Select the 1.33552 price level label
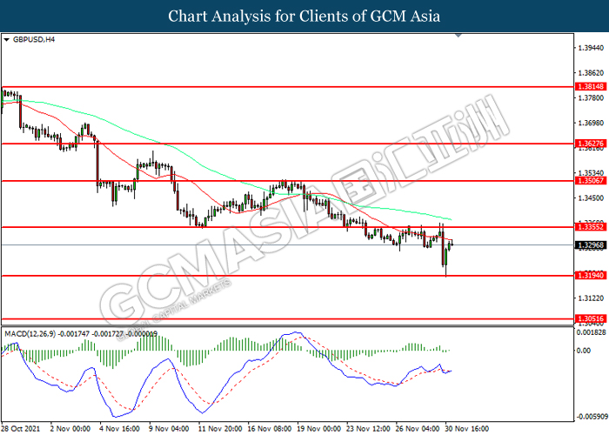This screenshot has width=609, height=435. click(591, 227)
